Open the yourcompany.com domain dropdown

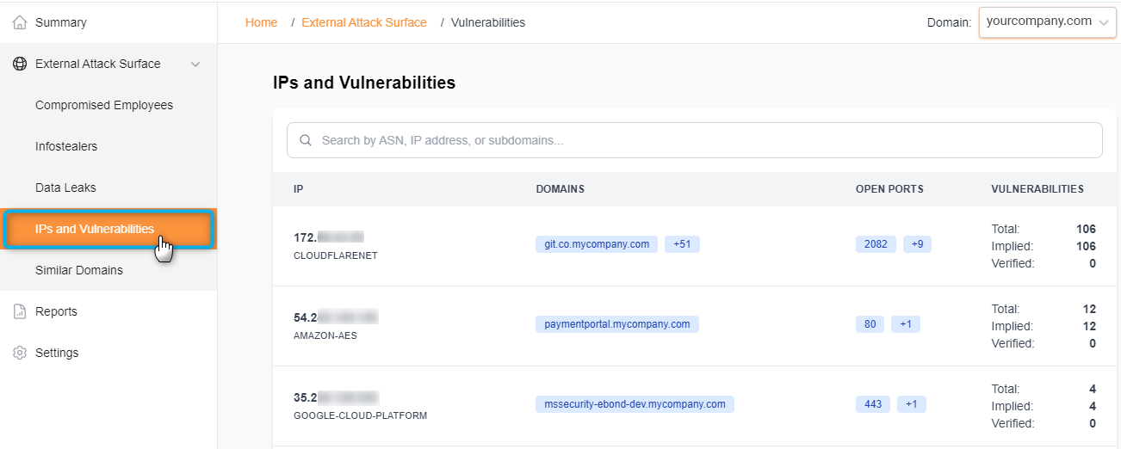(x=1047, y=22)
